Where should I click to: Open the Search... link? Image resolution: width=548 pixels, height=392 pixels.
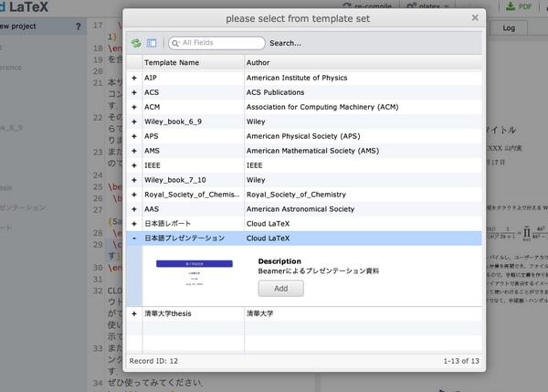tap(285, 43)
